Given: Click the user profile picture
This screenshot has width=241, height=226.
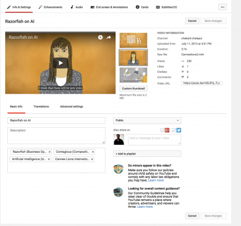Looking at the screenshot, I should pyautogui.click(x=119, y=139).
